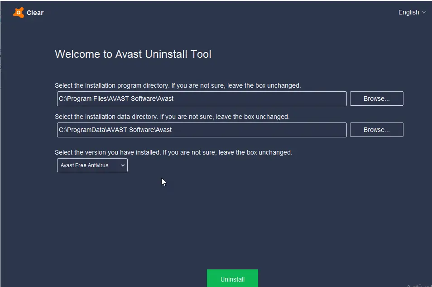This screenshot has width=432, height=287.
Task: Browse for the installation program directory
Action: coord(376,99)
